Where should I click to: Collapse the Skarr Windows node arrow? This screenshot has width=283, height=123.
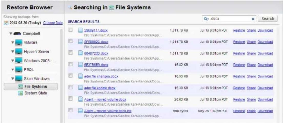[x=13, y=79]
